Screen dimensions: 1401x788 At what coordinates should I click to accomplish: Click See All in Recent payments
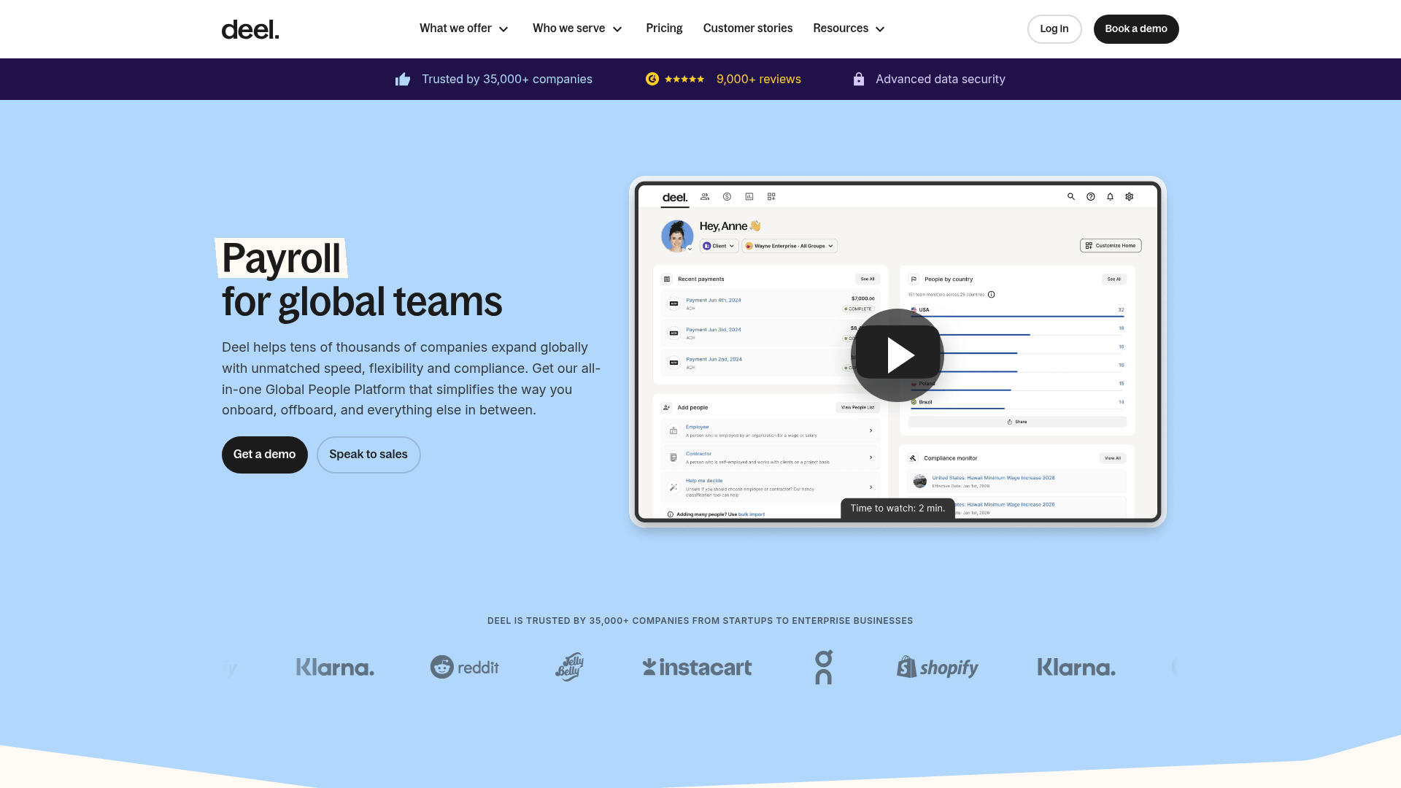(x=868, y=279)
